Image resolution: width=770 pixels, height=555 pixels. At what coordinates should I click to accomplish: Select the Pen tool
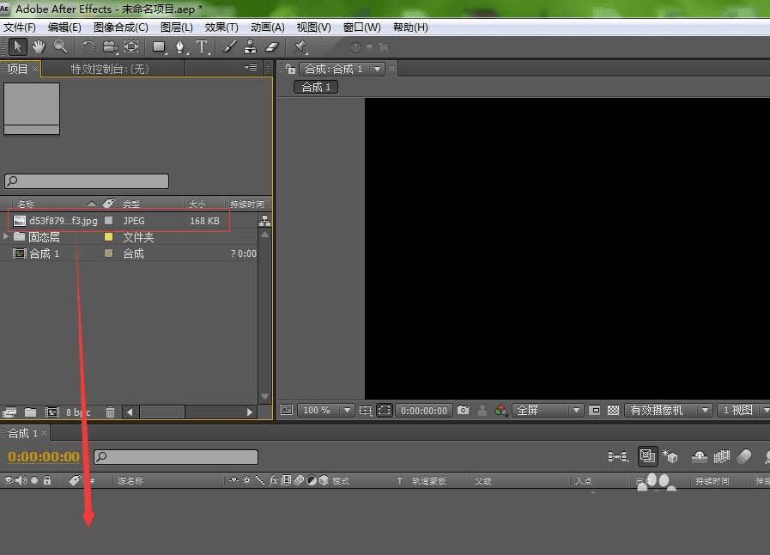tap(181, 46)
